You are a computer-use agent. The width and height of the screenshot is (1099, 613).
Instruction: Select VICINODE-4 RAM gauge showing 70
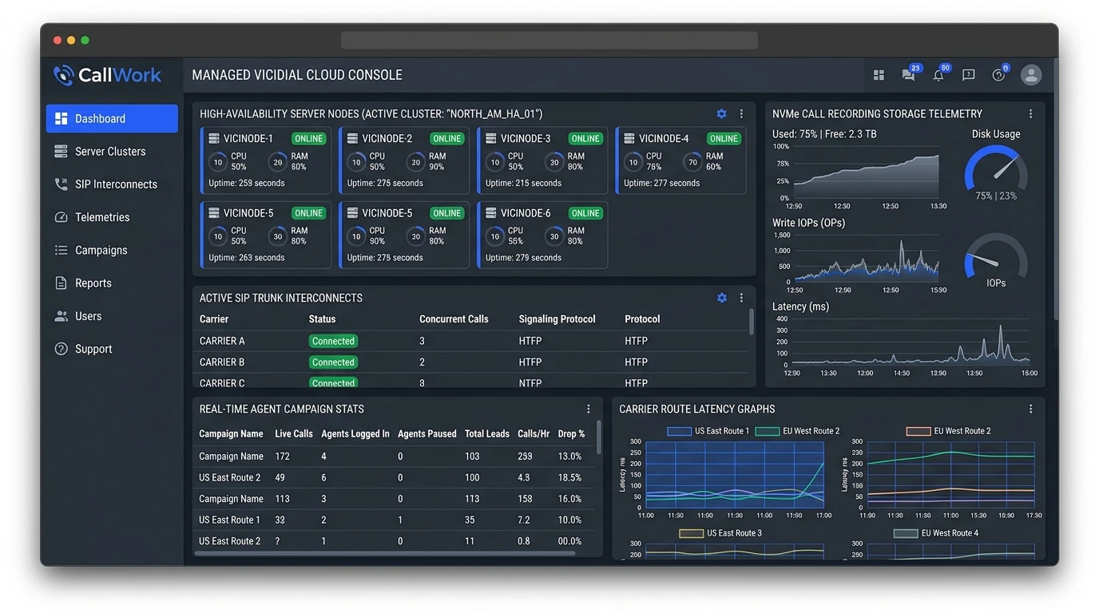(692, 162)
